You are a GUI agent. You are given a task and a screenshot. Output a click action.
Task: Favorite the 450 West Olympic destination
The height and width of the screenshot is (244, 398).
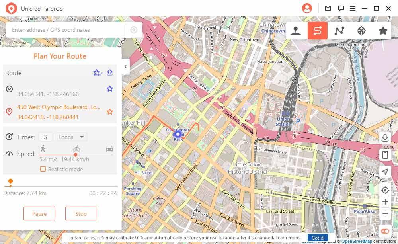[x=110, y=112]
